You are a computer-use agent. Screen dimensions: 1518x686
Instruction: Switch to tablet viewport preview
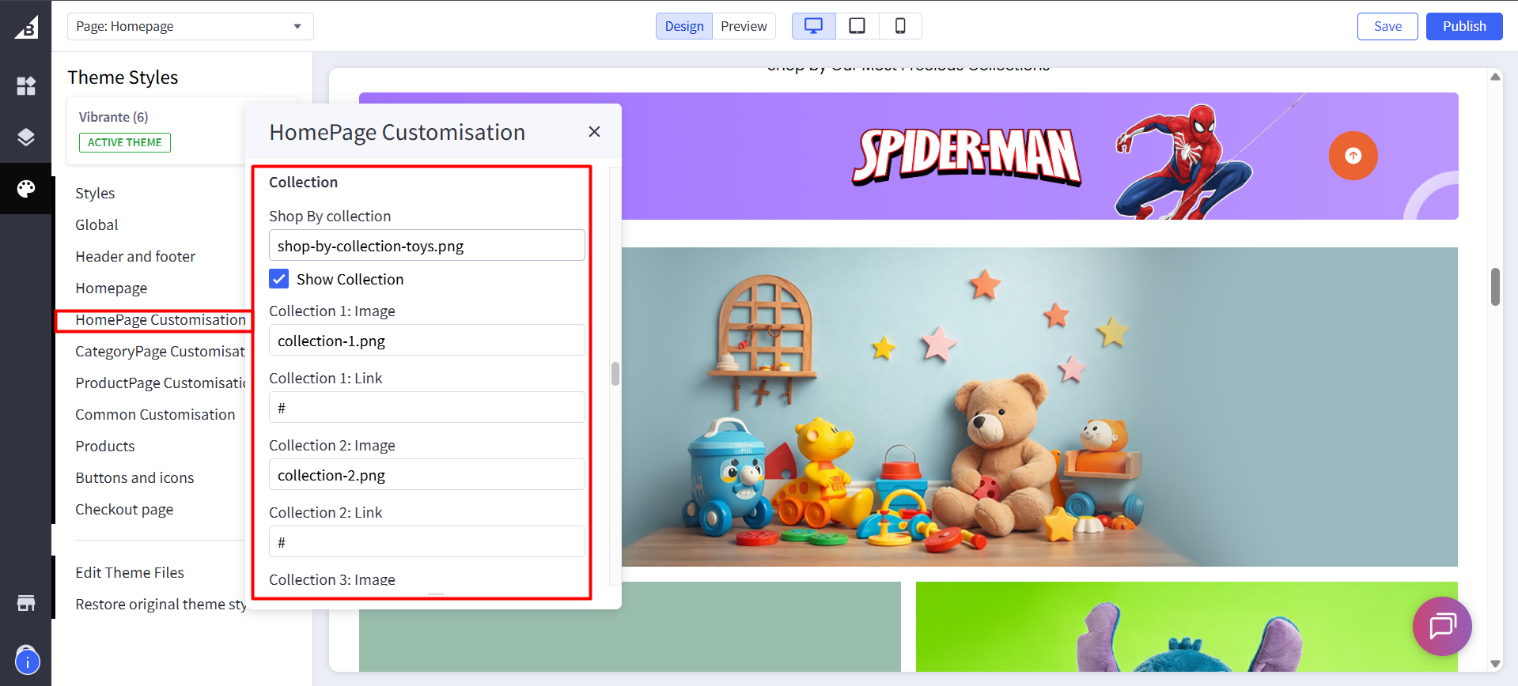[x=857, y=26]
